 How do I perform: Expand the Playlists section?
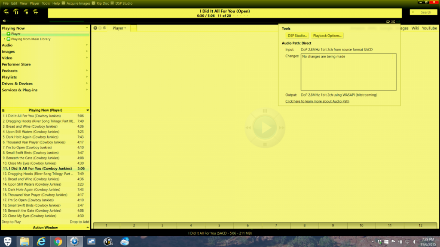click(x=87, y=77)
